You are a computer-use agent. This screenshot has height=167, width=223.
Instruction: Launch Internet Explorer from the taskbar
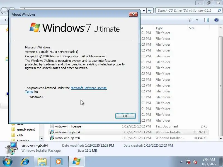click(25, 161)
